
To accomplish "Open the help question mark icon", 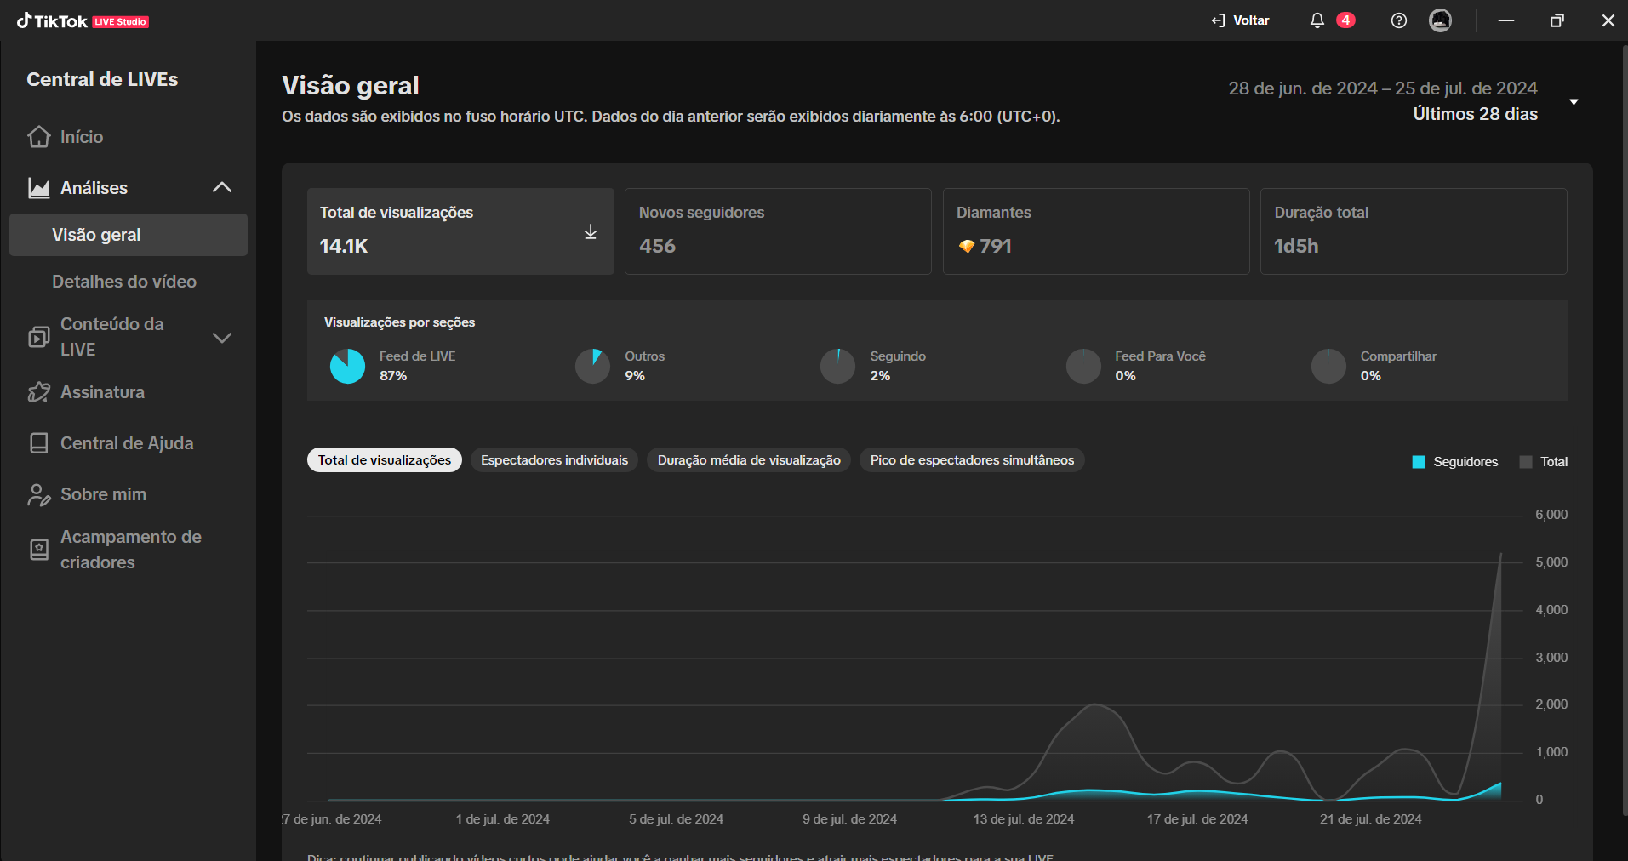I will (x=1398, y=20).
